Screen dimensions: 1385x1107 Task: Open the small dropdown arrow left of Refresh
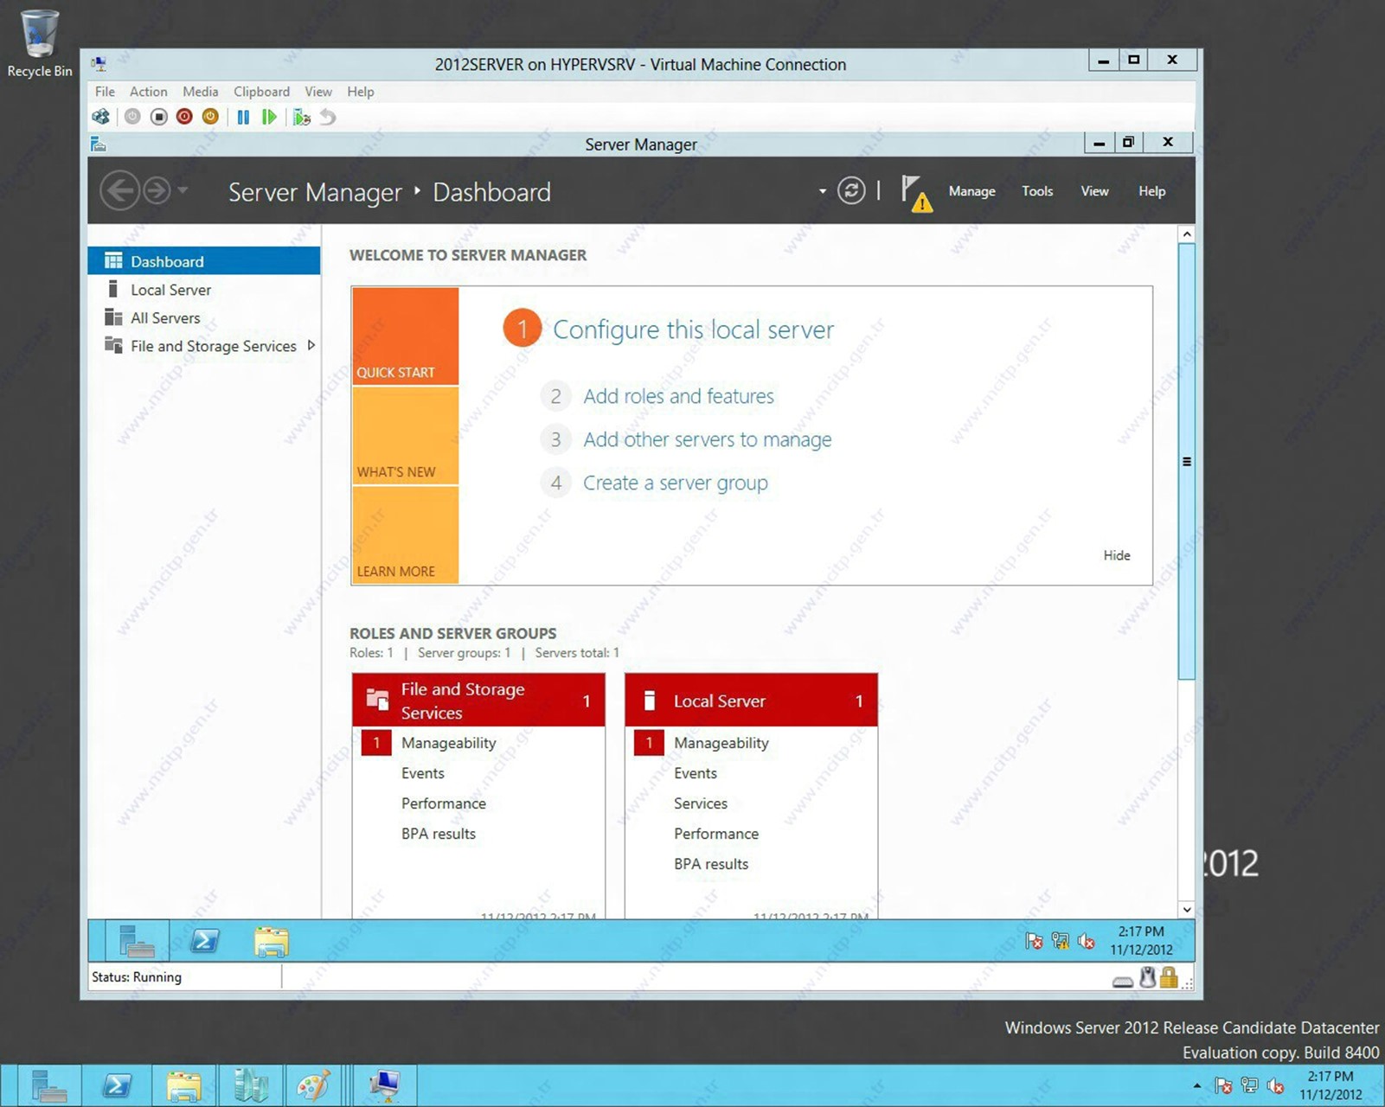(x=822, y=191)
